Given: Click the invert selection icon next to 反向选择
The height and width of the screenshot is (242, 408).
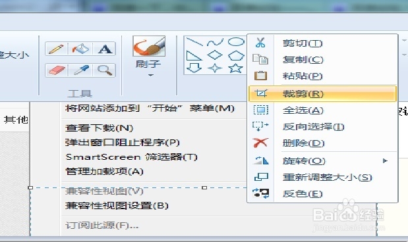Looking at the screenshot, I should point(260,126).
